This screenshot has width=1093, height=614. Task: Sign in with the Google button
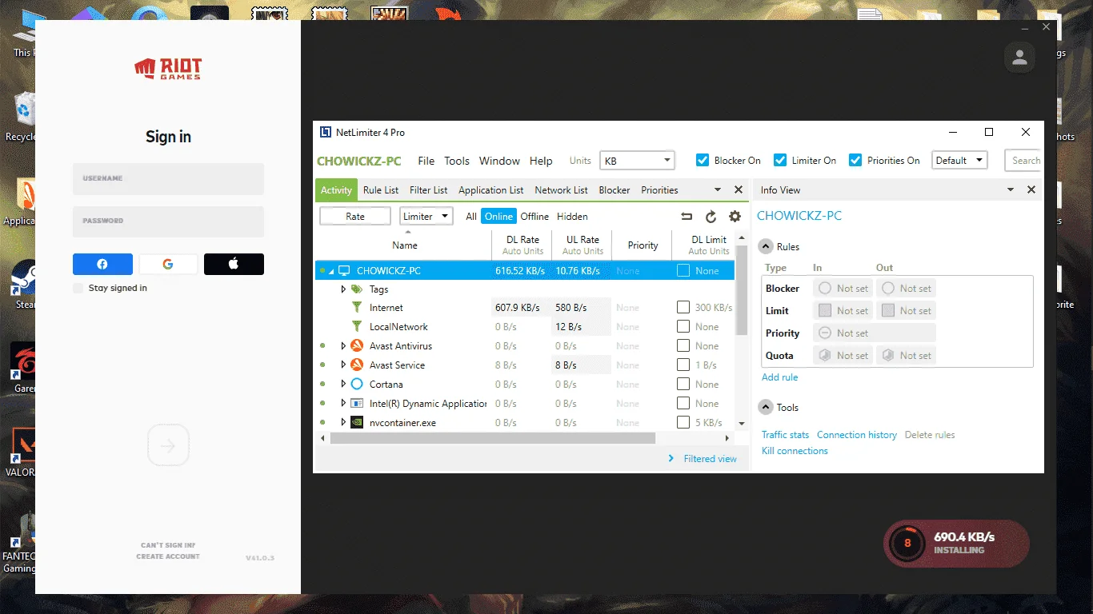click(168, 265)
